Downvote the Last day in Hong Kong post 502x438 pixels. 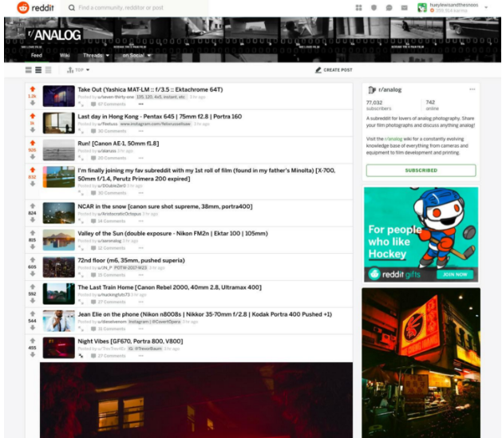(33, 130)
